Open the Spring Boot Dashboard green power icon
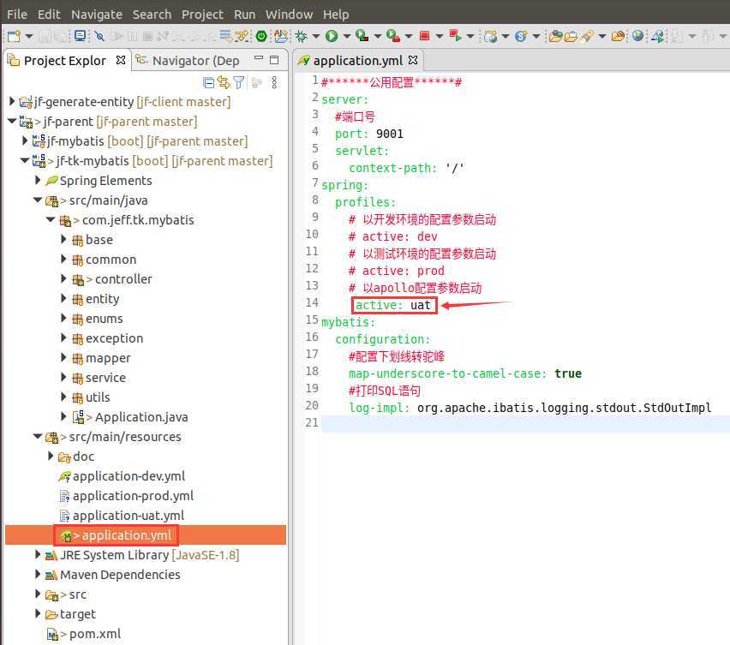Viewport: 730px width, 645px height. [x=261, y=36]
